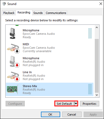Click the Set Default button
Image resolution: width=104 pixels, height=119 pixels.
[64, 104]
